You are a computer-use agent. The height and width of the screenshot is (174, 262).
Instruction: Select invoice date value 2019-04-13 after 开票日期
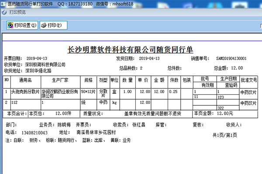37,58
